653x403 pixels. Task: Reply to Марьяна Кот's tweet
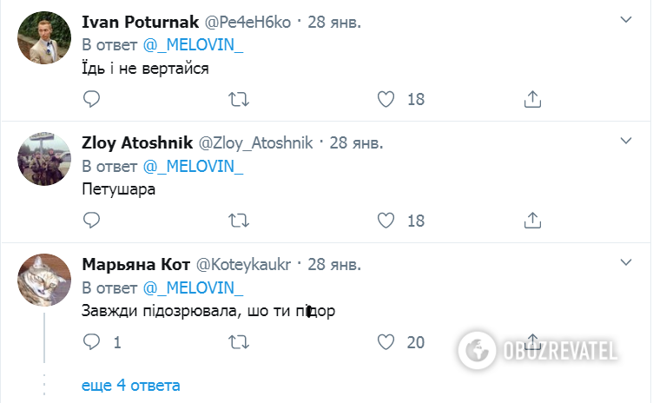(92, 342)
